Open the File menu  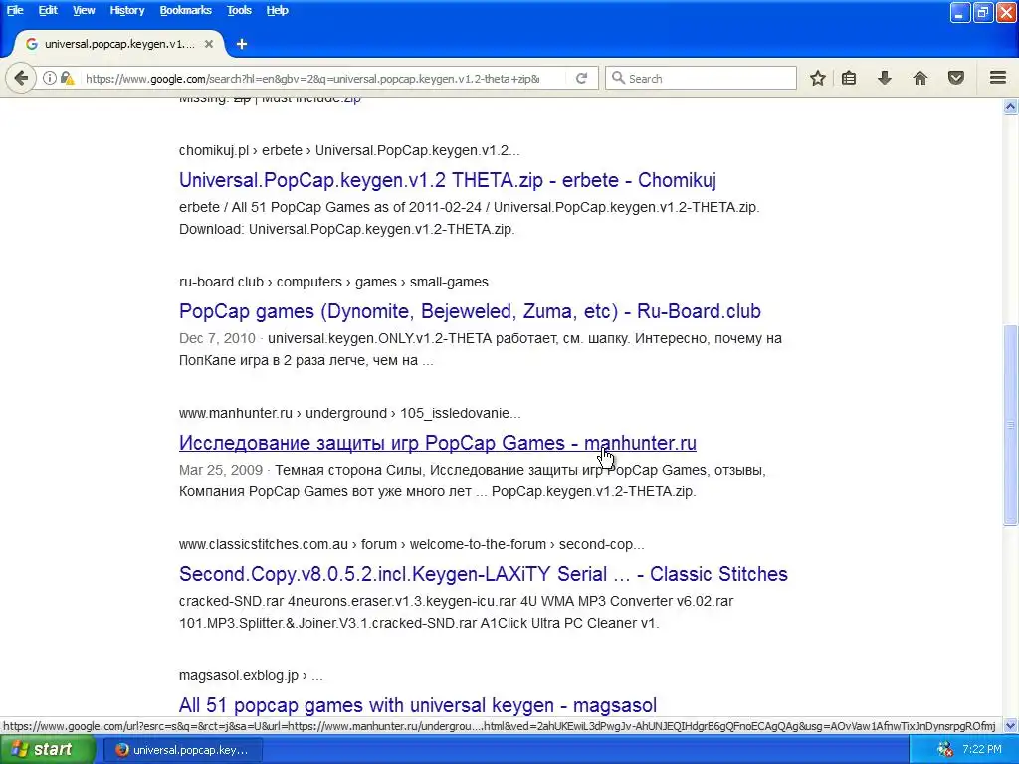click(15, 10)
